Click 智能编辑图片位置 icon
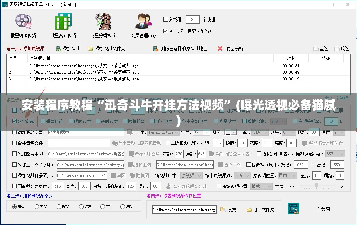357x225 pixels. [211, 154]
